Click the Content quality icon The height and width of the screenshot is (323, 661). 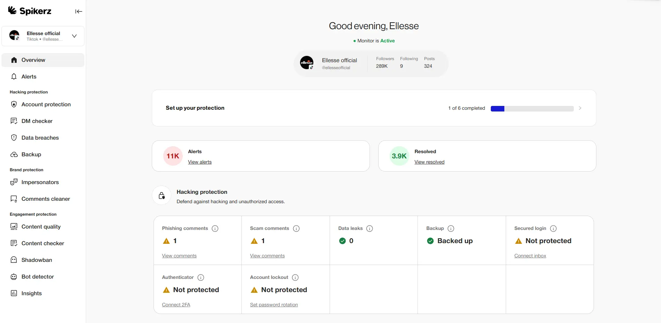tap(14, 227)
